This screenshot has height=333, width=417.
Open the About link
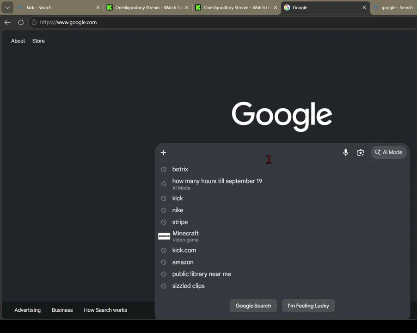(18, 41)
